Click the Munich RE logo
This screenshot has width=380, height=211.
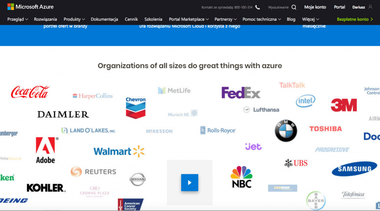coord(183,113)
